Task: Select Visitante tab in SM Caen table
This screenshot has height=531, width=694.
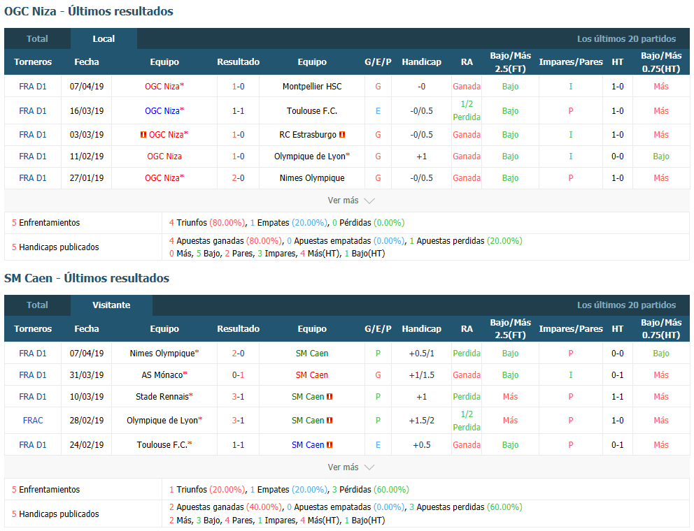Action: point(111,305)
